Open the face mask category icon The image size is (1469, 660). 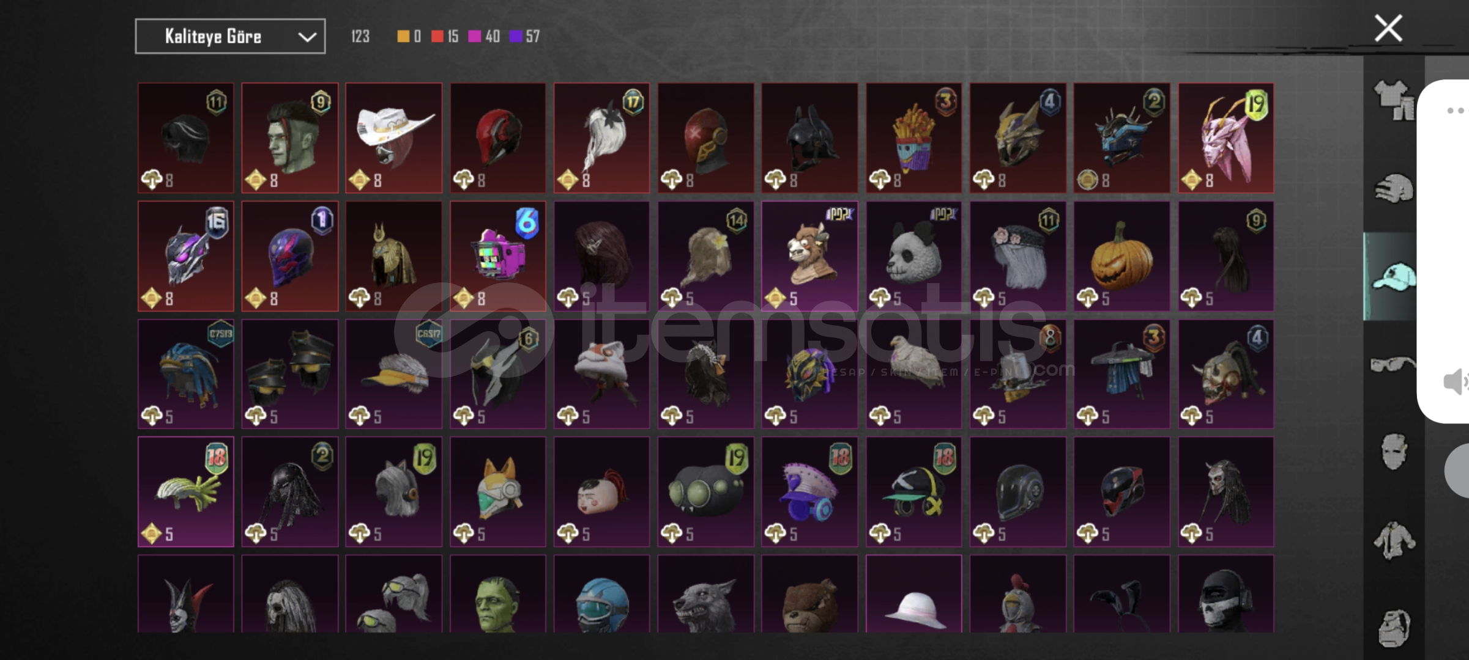pos(1394,452)
